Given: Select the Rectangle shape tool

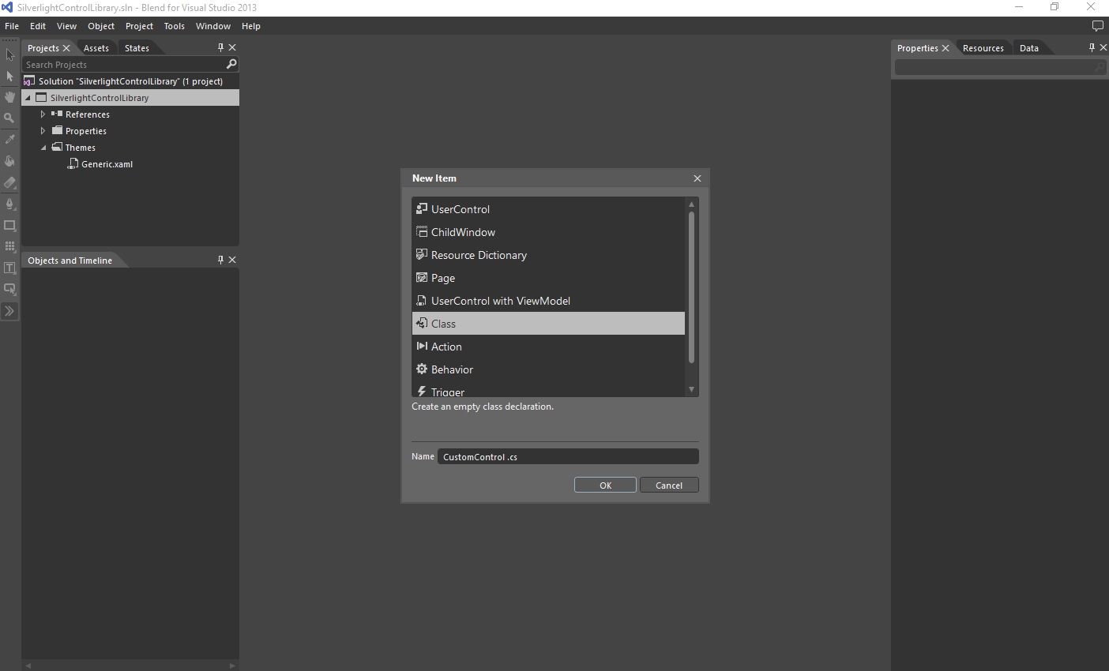Looking at the screenshot, I should pyautogui.click(x=9, y=225).
